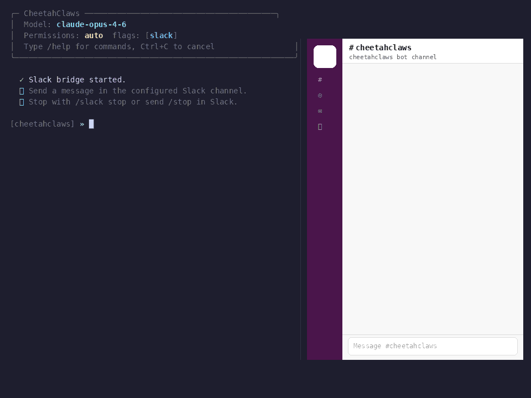
Task: Focus the 'Message #cheetahclaws' input box
Action: pyautogui.click(x=433, y=346)
